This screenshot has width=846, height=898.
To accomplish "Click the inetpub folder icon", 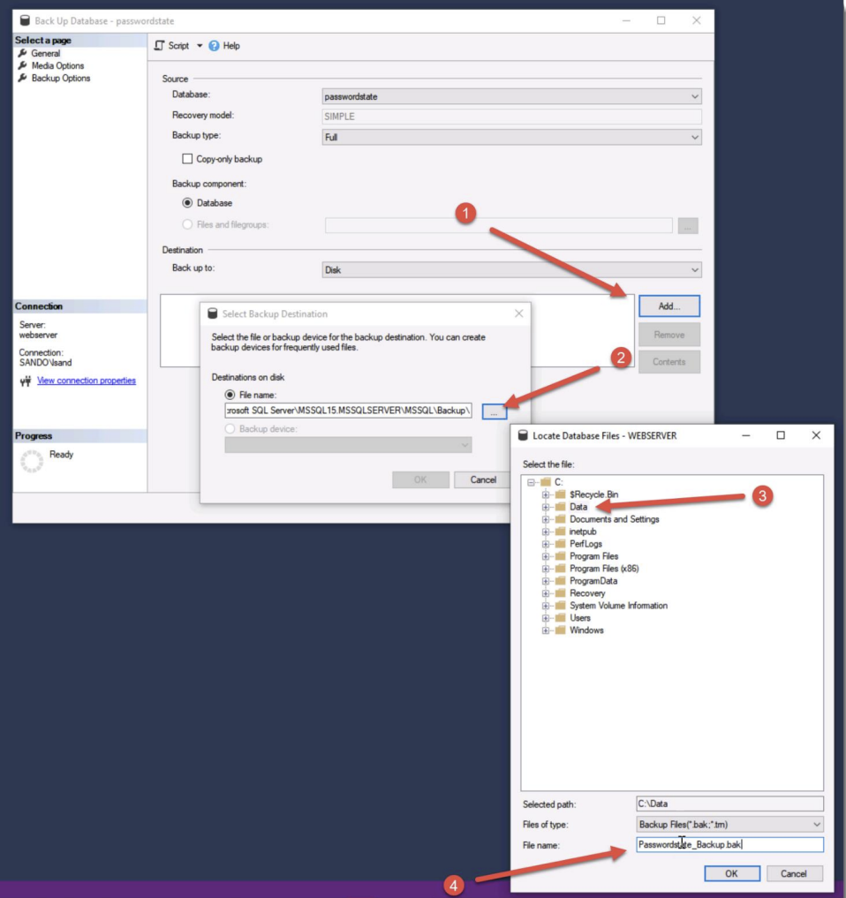I will (560, 532).
